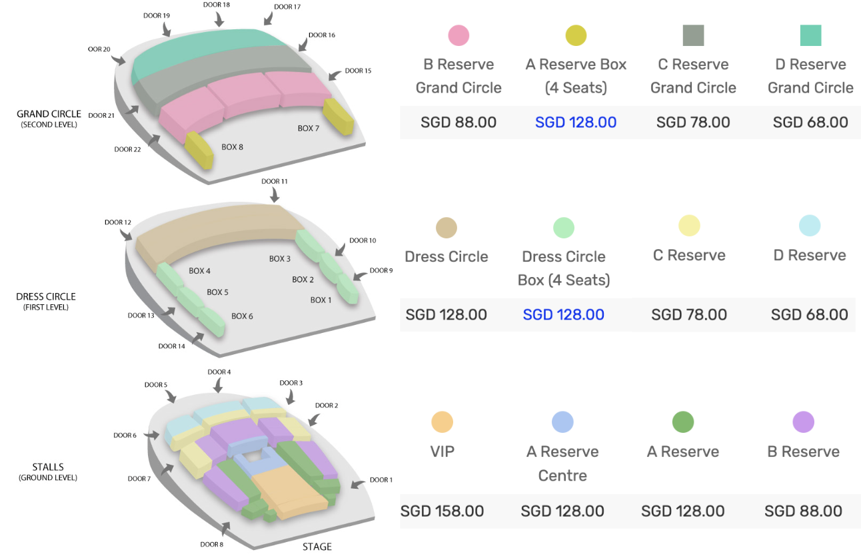The width and height of the screenshot is (861, 558).
Task: Select the teal D Reserve Grand Circle square
Action: (810, 35)
